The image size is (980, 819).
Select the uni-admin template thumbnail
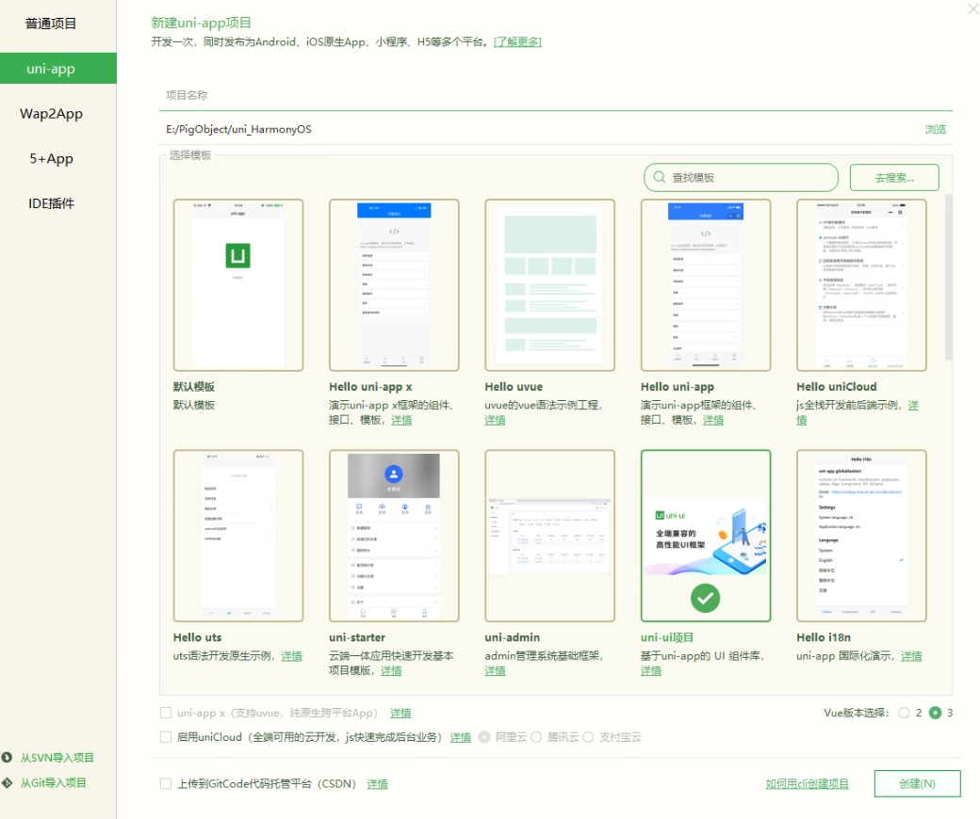(x=550, y=536)
